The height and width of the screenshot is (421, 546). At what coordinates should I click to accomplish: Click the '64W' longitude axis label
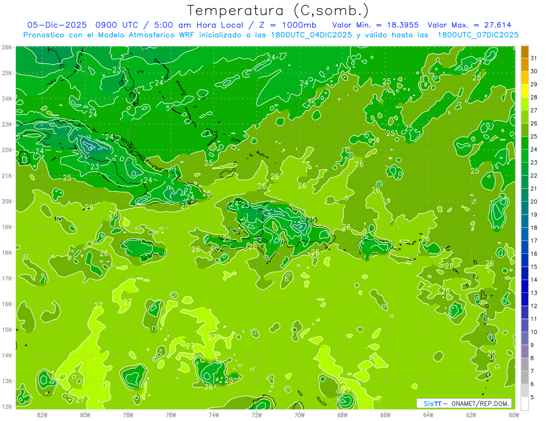coord(428,415)
